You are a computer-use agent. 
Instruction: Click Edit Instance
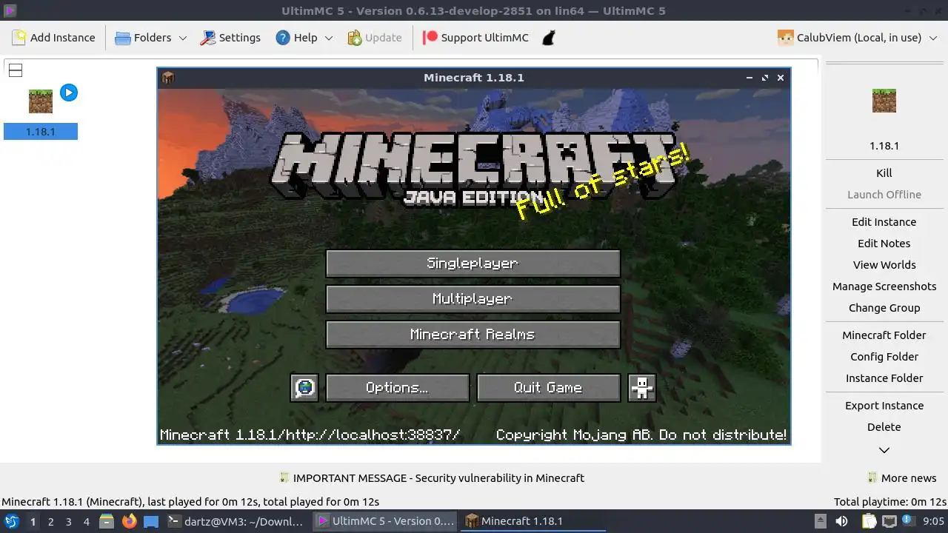(884, 222)
